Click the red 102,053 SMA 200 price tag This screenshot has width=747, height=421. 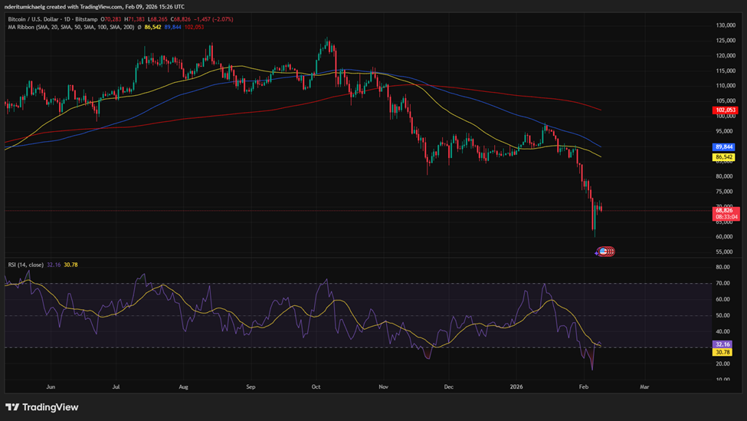725,110
